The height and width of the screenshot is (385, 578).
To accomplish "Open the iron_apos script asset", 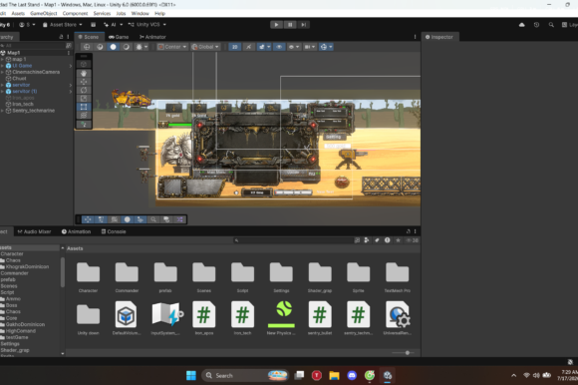I will [204, 317].
